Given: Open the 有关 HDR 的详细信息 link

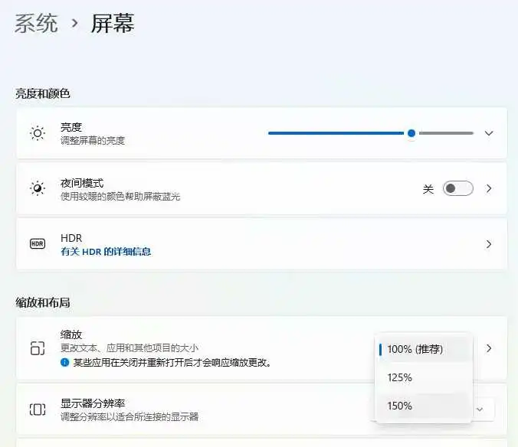Looking at the screenshot, I should [x=106, y=251].
